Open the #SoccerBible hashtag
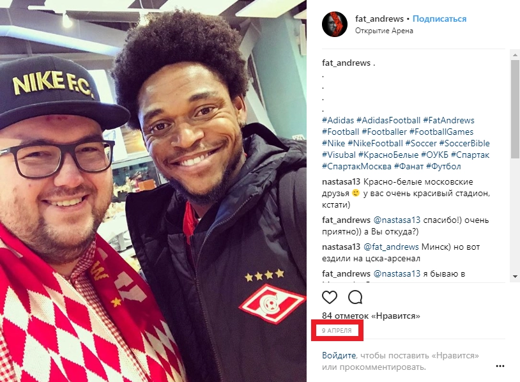The image size is (520, 382). click(x=464, y=143)
